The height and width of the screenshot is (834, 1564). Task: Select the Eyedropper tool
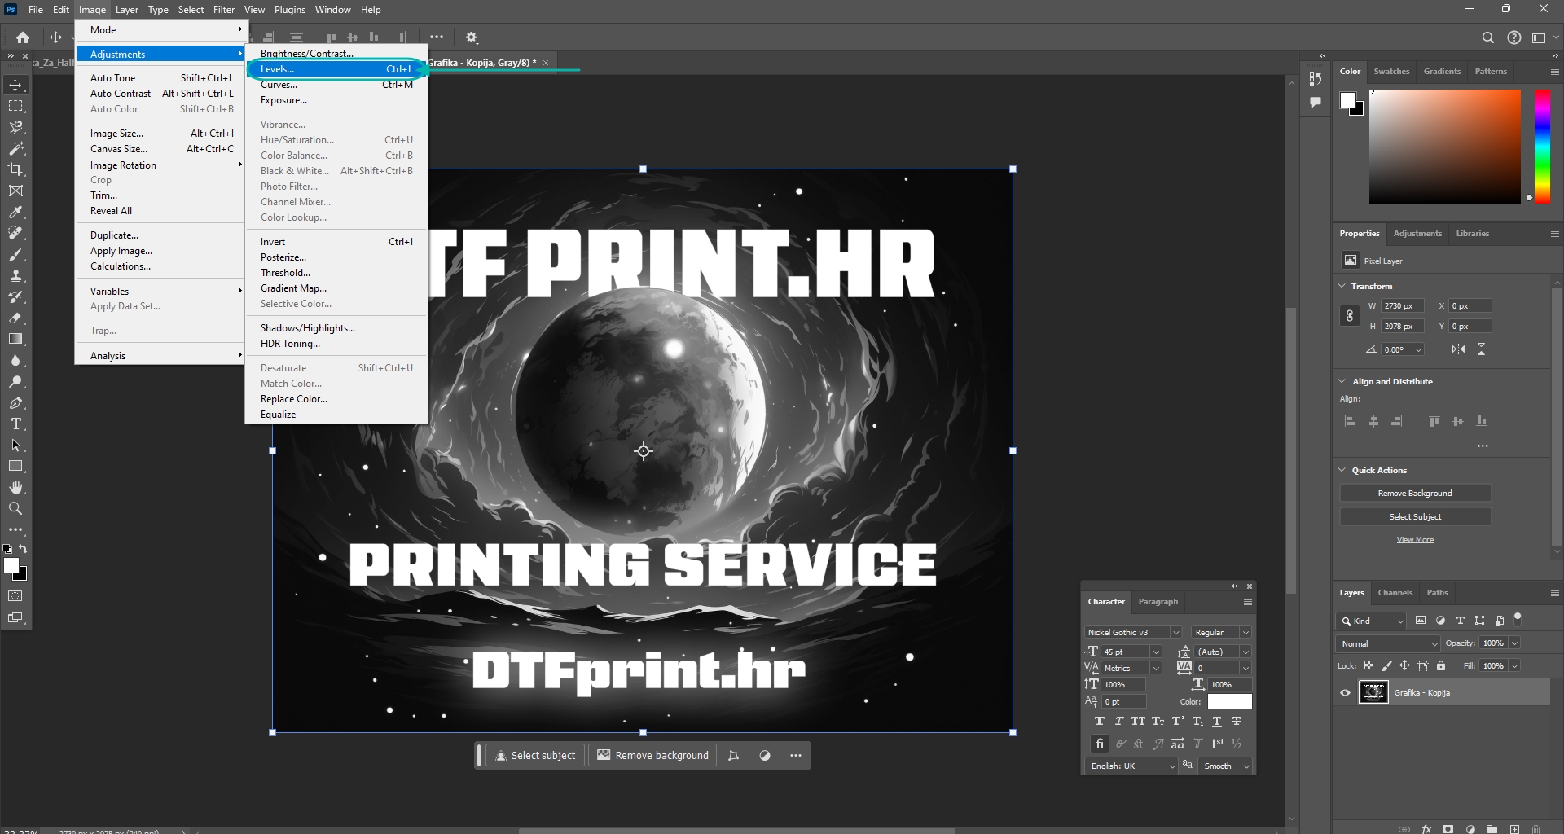15,213
